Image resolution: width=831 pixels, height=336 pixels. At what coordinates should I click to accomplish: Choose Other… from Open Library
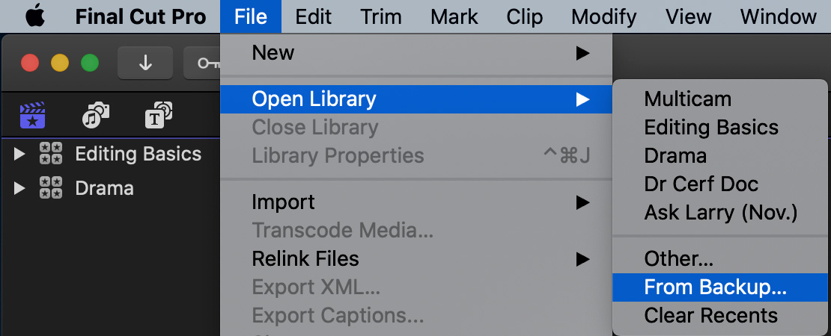(x=719, y=259)
